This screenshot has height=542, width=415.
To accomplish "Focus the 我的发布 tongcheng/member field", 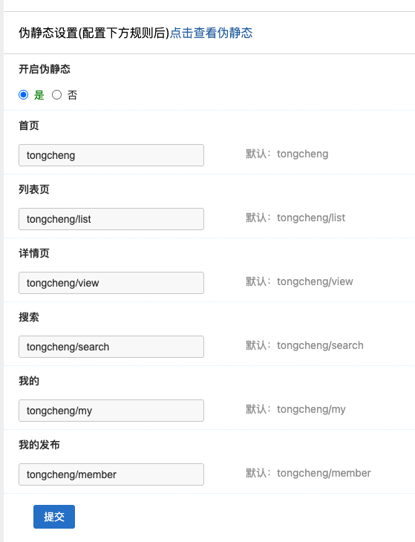I will point(111,474).
